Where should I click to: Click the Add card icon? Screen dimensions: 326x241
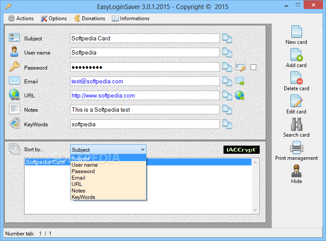click(x=296, y=55)
